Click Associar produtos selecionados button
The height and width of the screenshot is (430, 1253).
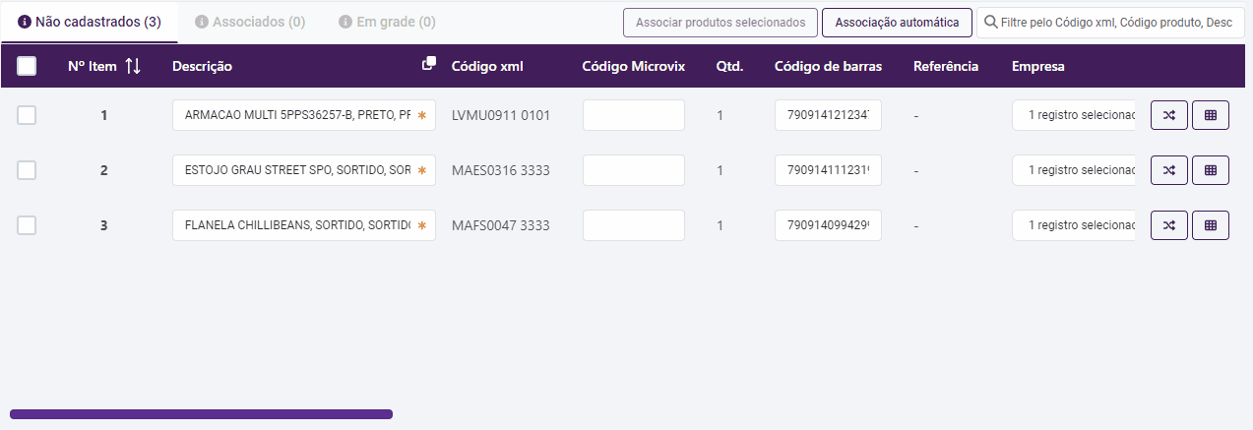click(x=720, y=22)
